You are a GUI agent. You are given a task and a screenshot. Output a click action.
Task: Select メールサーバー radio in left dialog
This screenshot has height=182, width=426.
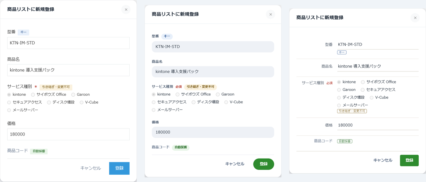[9, 110]
